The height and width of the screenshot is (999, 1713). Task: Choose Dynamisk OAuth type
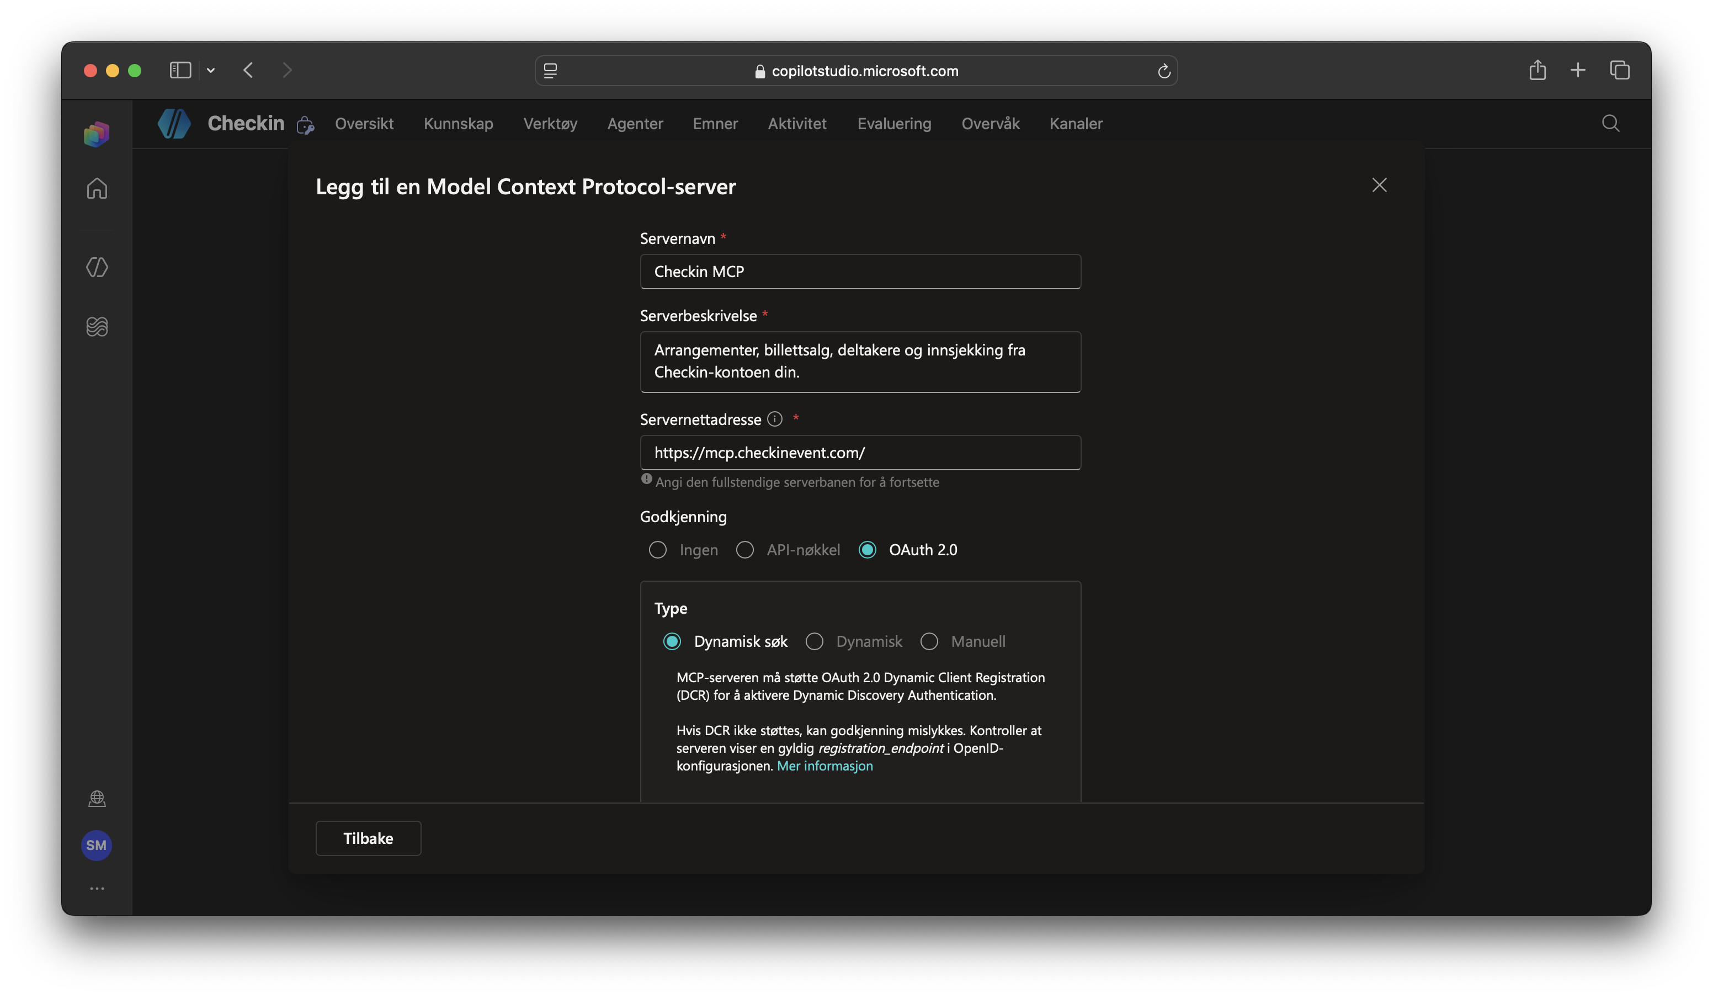point(815,641)
